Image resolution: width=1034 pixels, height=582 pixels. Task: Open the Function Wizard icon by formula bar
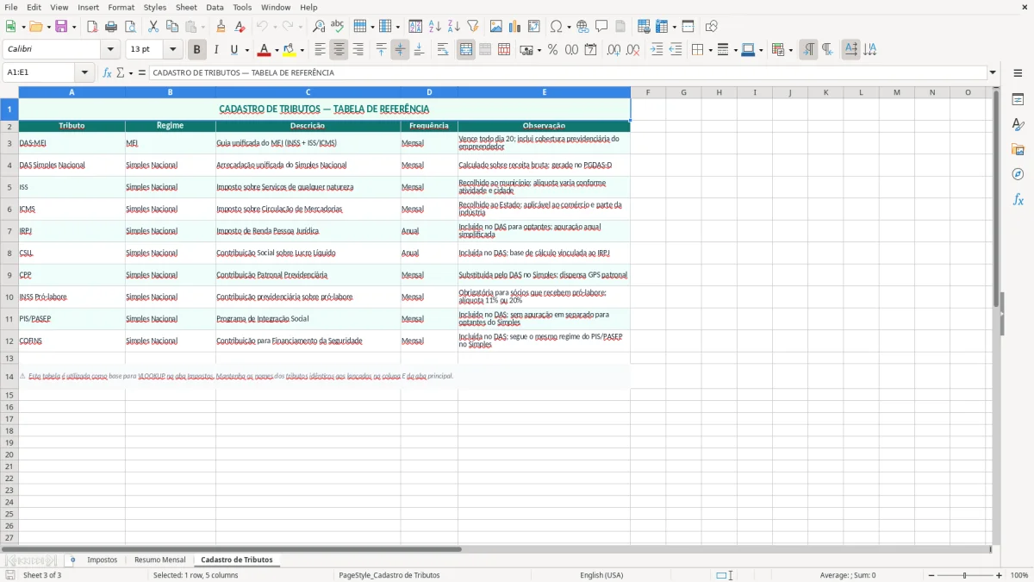tap(108, 72)
